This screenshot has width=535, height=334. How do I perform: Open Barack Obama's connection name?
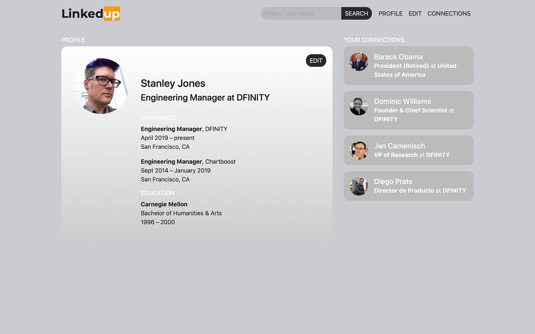coord(398,57)
